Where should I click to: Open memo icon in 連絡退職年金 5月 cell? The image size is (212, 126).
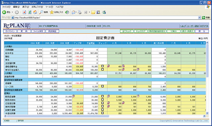tap(123, 66)
